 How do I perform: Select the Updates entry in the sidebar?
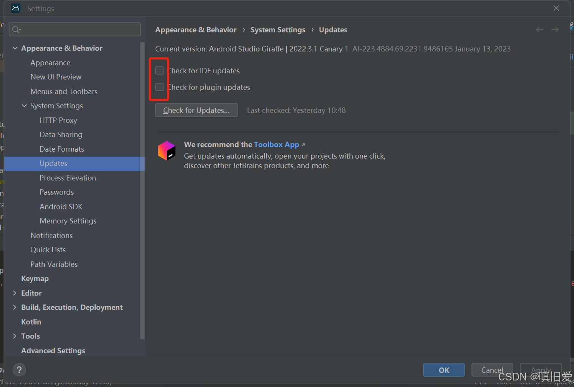(53, 163)
